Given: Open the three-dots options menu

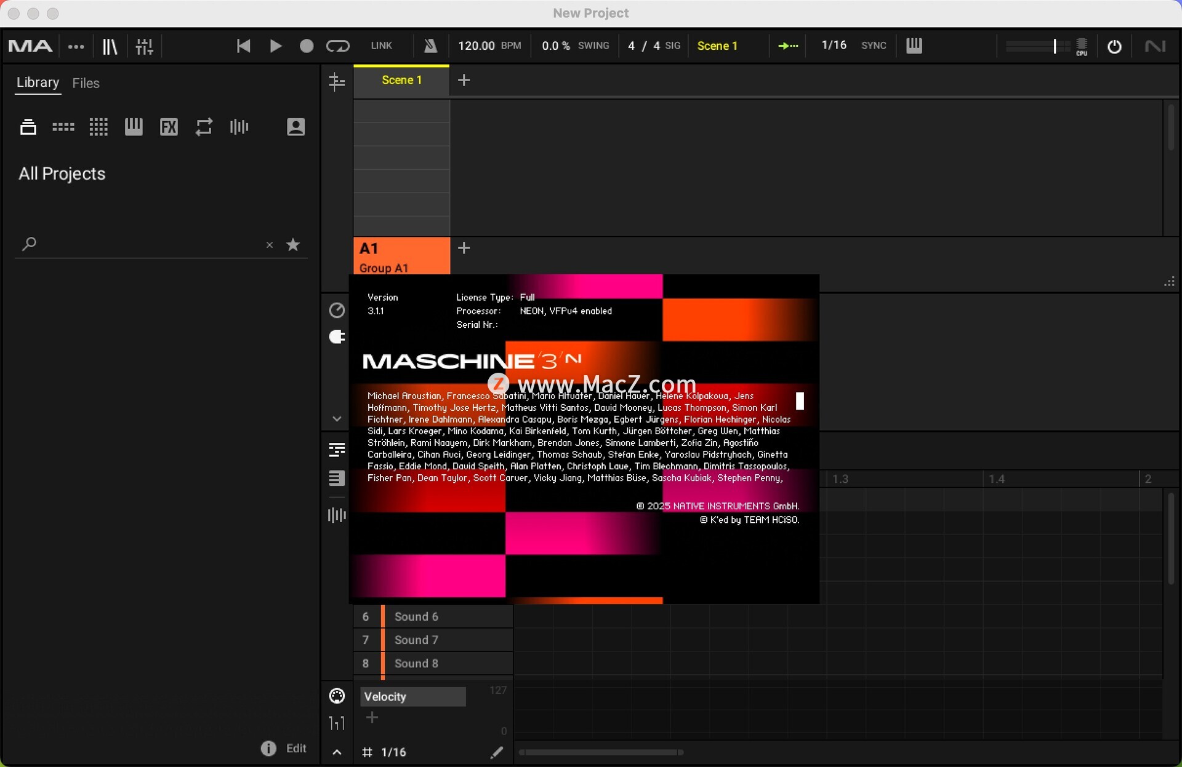Looking at the screenshot, I should coord(76,46).
